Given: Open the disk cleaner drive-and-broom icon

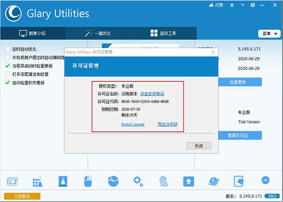Looking at the screenshot, I should [x=63, y=181].
